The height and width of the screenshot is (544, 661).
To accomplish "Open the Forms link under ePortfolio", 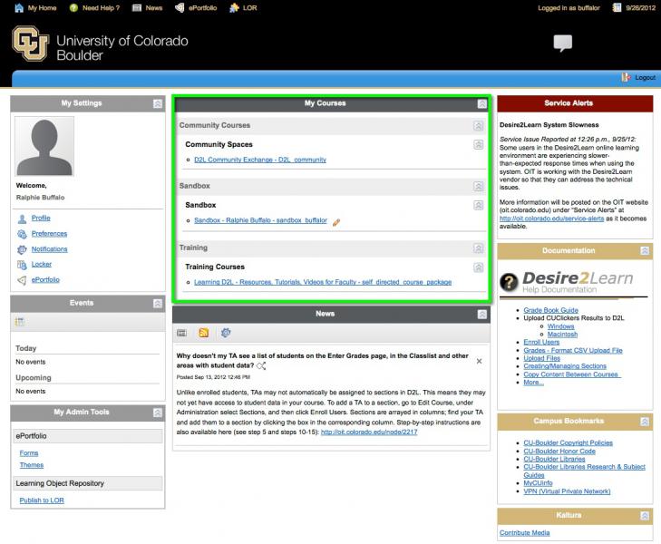I will 29,453.
